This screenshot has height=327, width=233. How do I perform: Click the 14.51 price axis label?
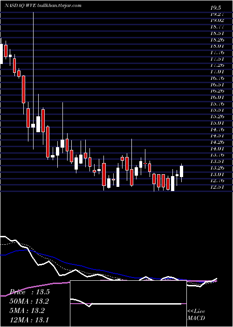pos(217,135)
